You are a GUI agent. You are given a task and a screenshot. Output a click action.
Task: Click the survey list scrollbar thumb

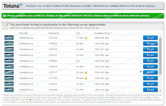click(x=160, y=56)
